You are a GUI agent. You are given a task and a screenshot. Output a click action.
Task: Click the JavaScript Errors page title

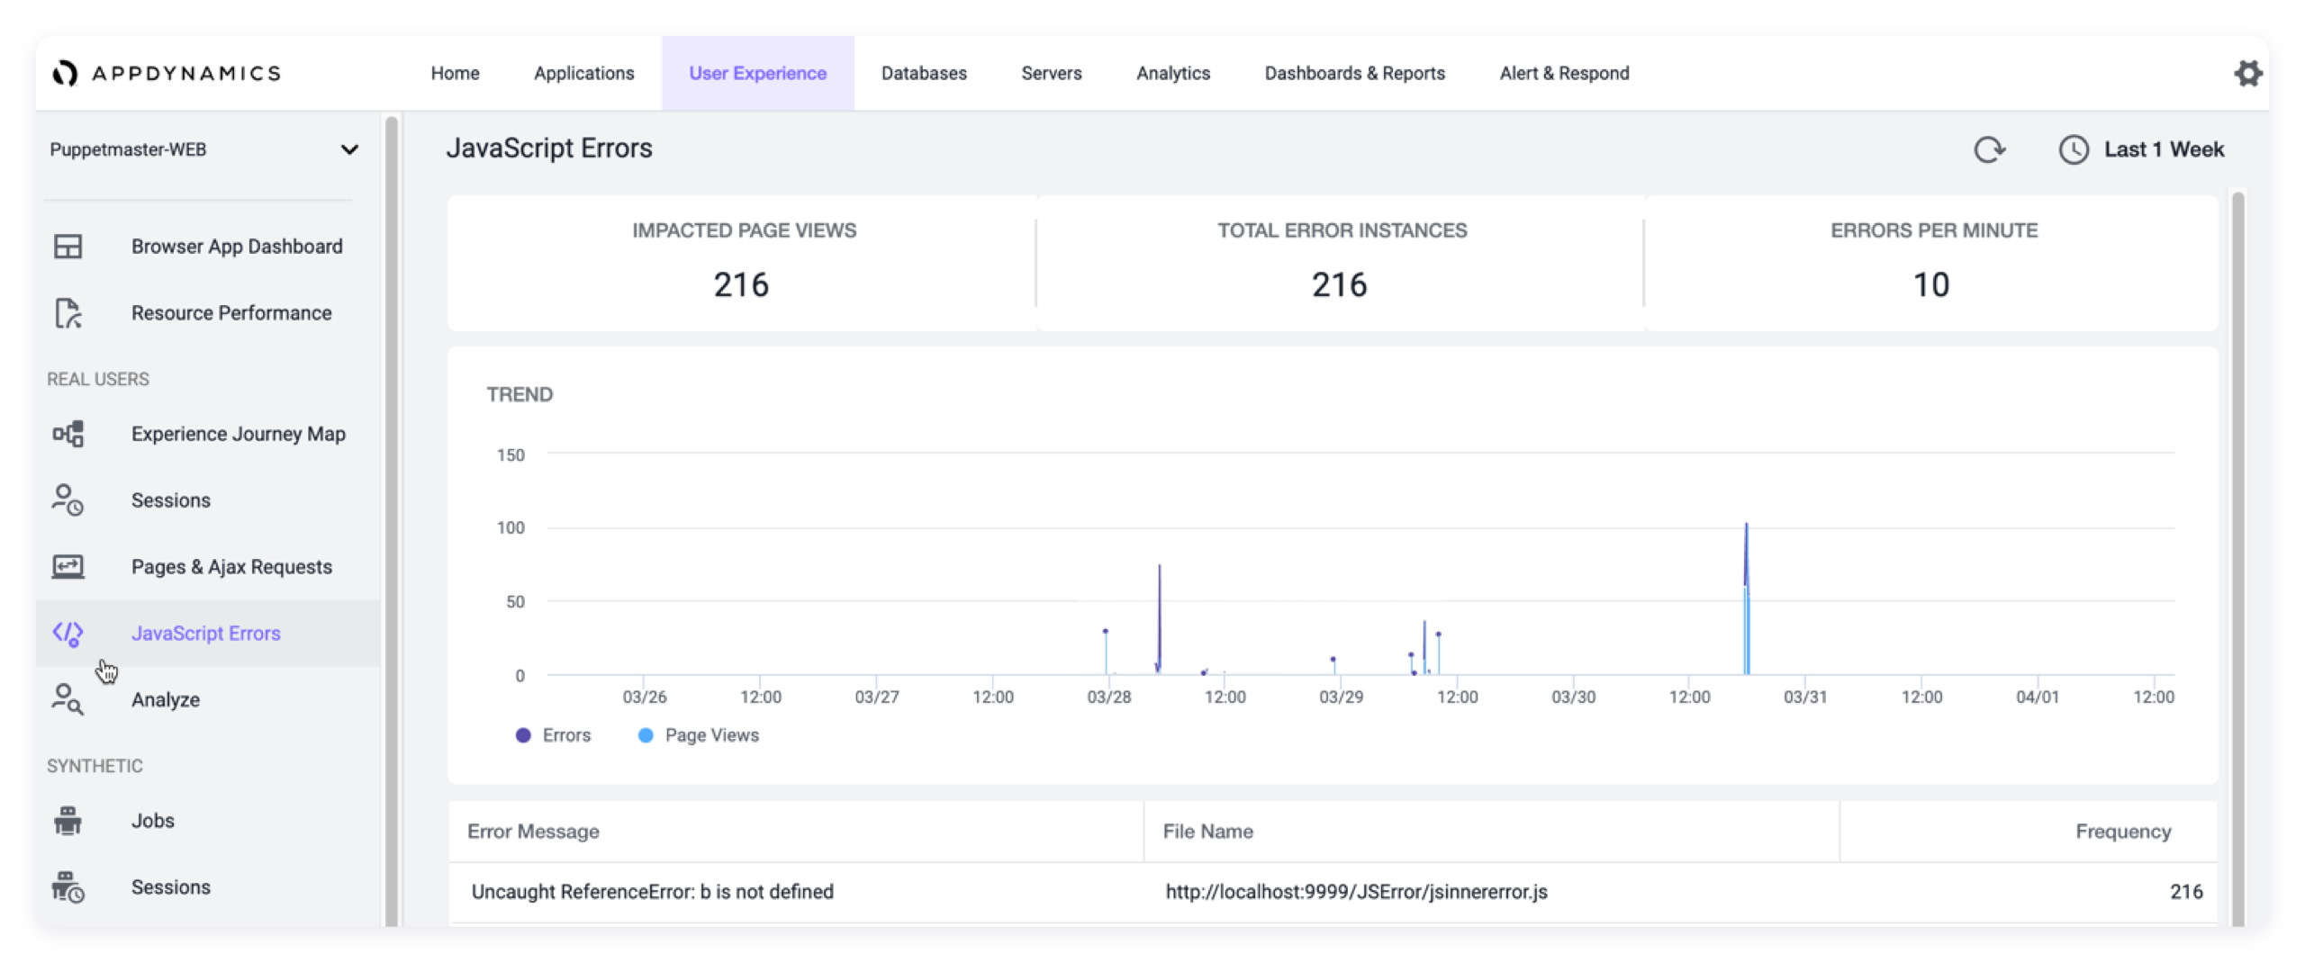coord(548,148)
